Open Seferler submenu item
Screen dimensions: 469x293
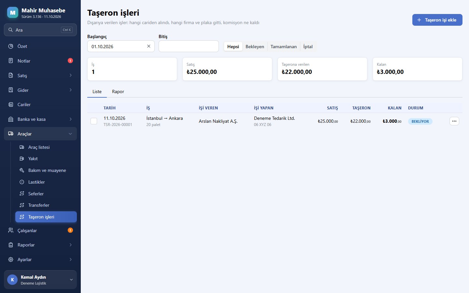coord(46,194)
